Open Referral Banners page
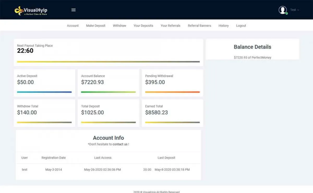Screen dimensions: 313x193 199,26
